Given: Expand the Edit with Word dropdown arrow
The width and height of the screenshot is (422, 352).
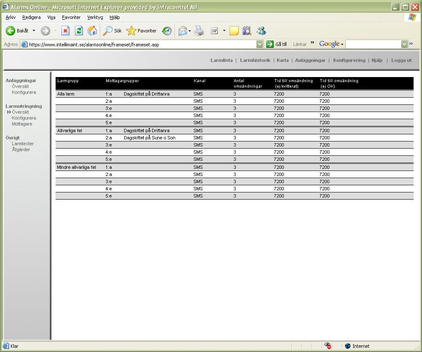Looking at the screenshot, I should [224, 31].
